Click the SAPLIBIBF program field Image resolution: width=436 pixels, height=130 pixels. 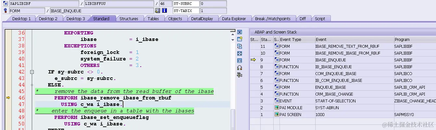pos(44,4)
